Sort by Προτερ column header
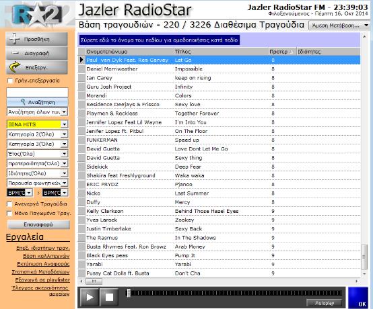 coord(282,52)
